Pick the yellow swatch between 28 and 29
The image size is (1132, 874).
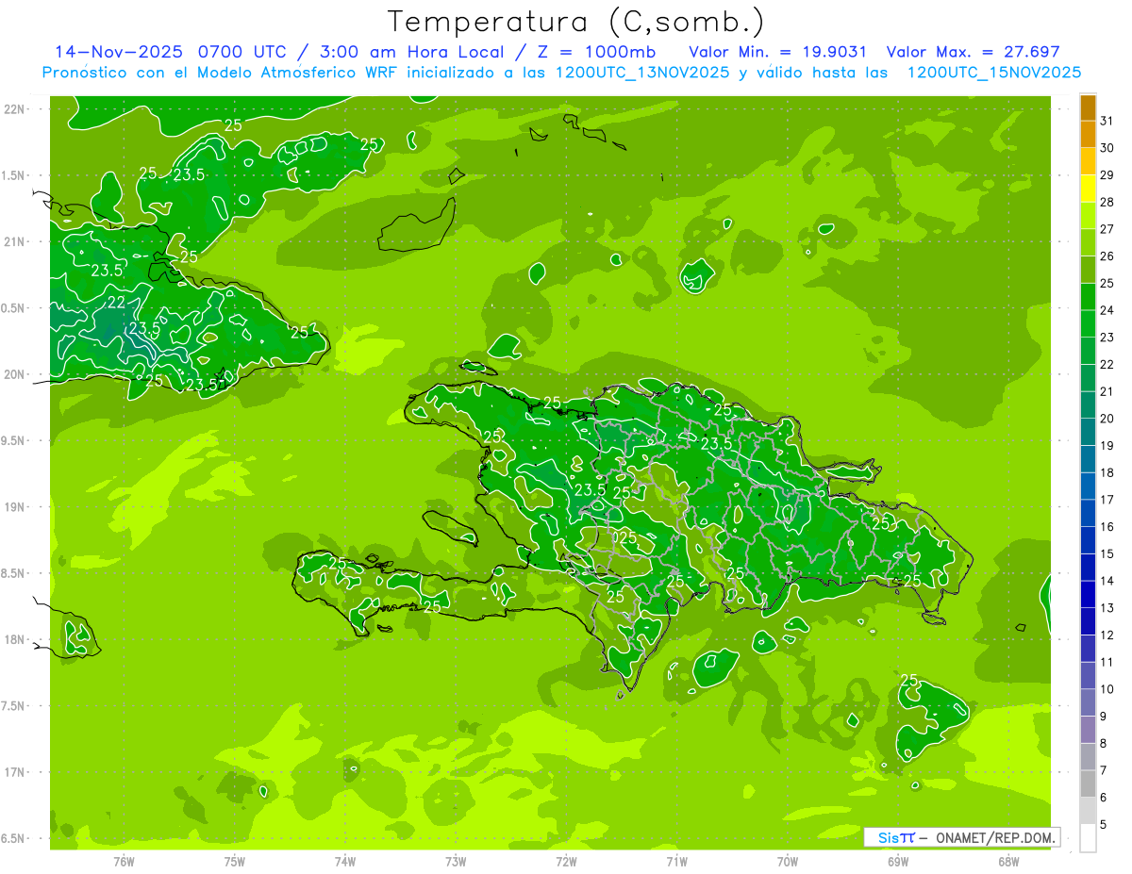(x=1088, y=188)
